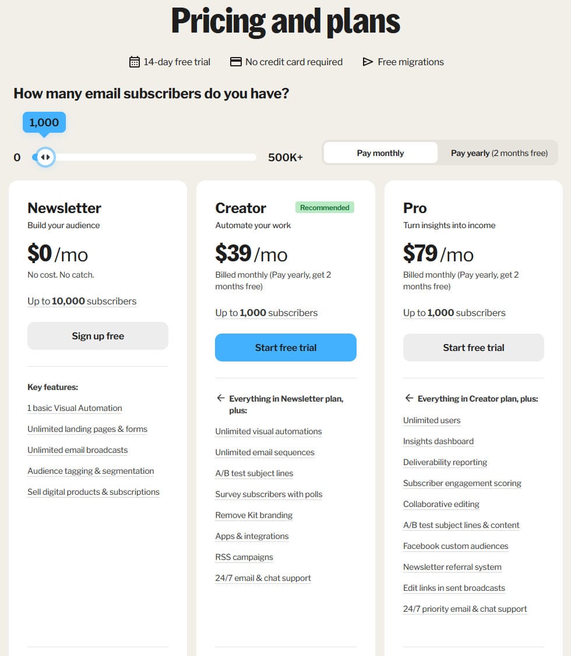Click Unlimited visual automations feature
This screenshot has height=656, width=571.
[x=268, y=431]
